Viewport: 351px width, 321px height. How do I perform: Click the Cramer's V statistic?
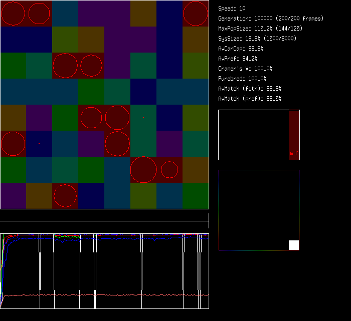[245, 69]
